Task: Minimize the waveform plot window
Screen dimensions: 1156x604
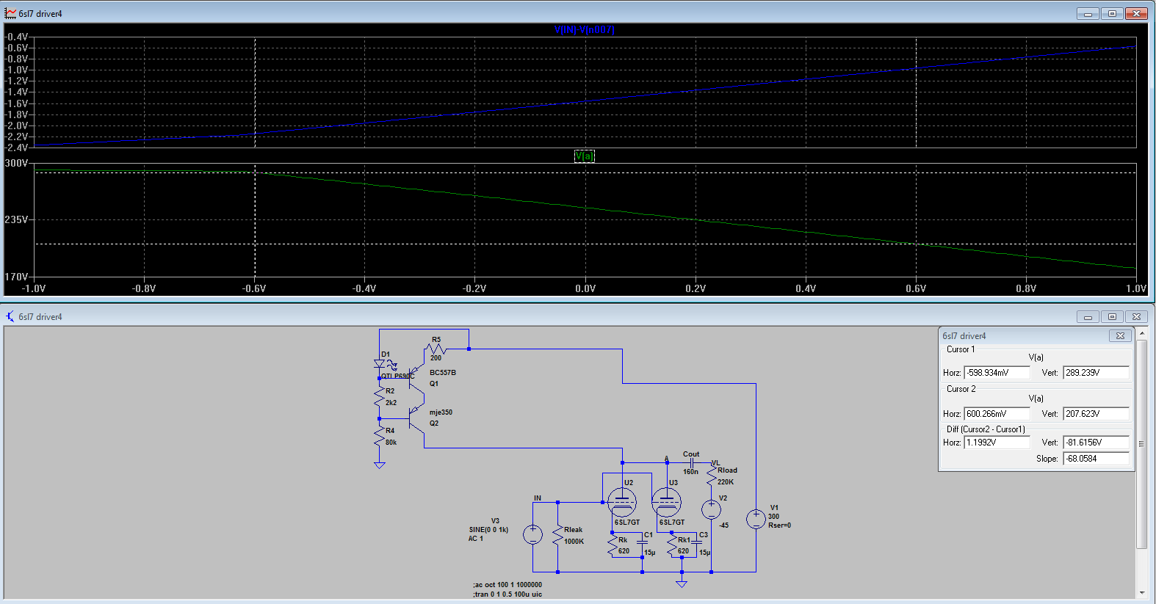Action: [x=1088, y=13]
